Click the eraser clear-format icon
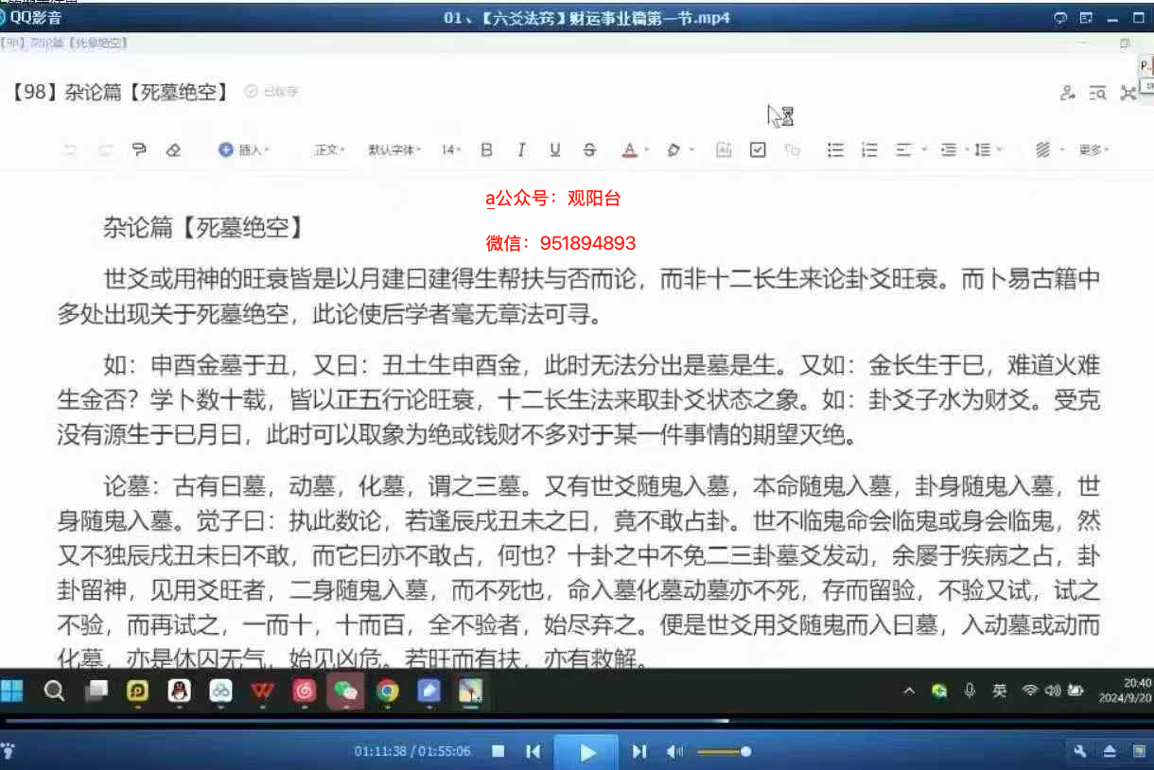 (x=172, y=149)
